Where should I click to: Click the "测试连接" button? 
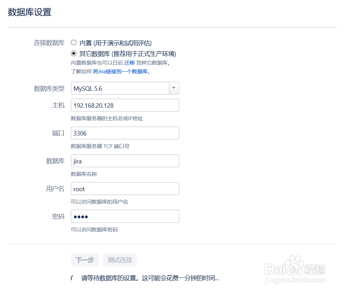click(120, 260)
